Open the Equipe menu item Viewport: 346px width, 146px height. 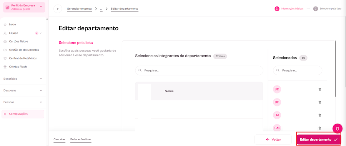13,33
